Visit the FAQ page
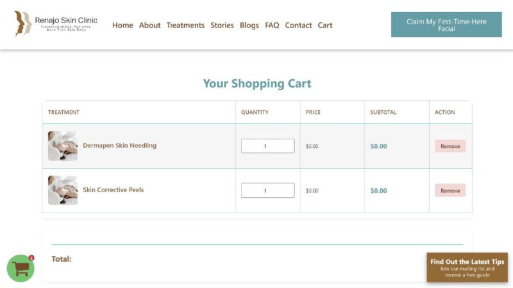The image size is (513, 288). coord(272,26)
